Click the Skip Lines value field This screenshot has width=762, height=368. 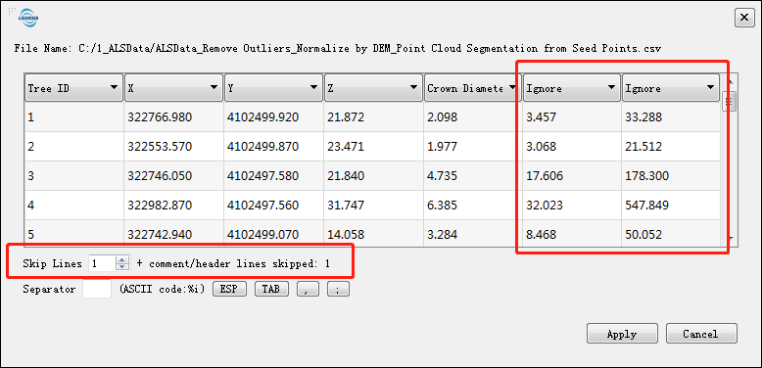tap(103, 263)
